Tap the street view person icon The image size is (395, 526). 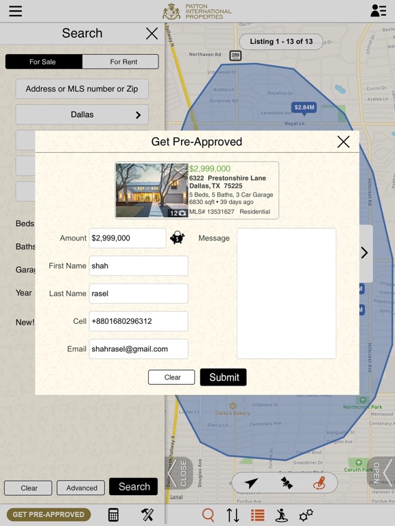281,515
